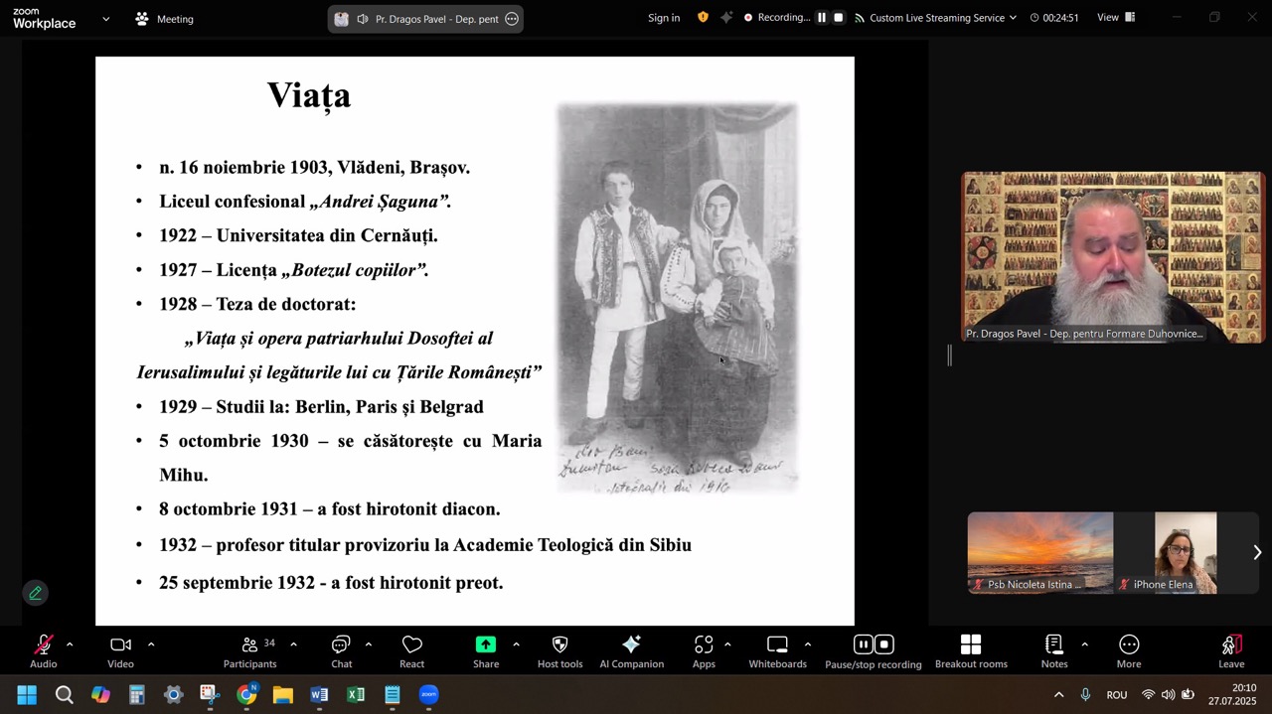Show next participants in thumbnail strip
1272x714 pixels.
click(x=1256, y=552)
